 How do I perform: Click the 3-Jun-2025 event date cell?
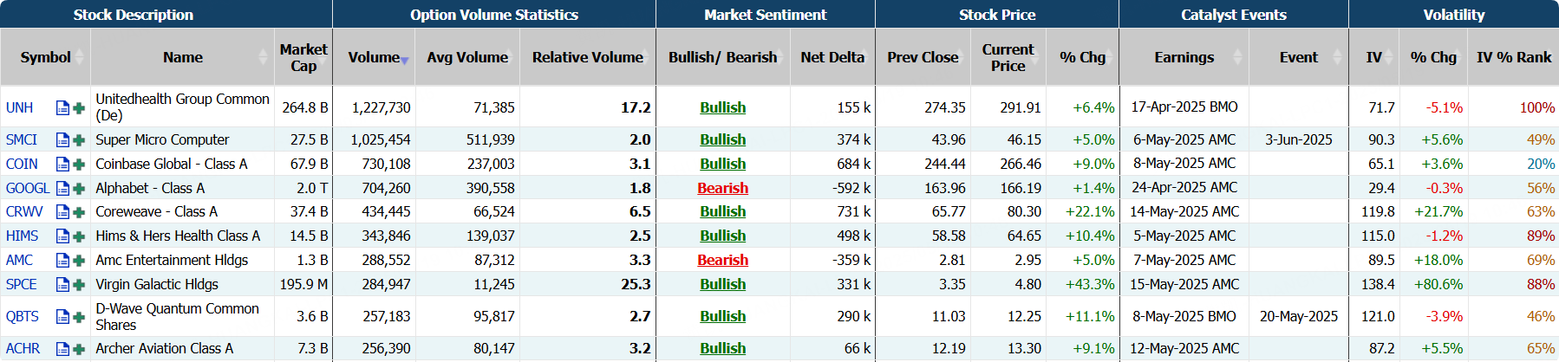pyautogui.click(x=1298, y=139)
